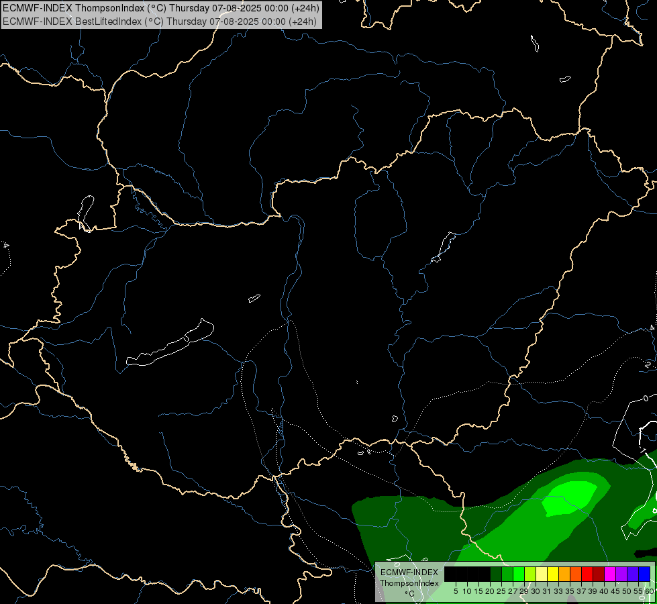
Task: Click legend tick value 20
Action: tap(490, 591)
